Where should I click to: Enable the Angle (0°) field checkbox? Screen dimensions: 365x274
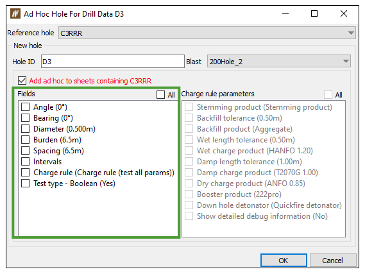[x=26, y=107]
